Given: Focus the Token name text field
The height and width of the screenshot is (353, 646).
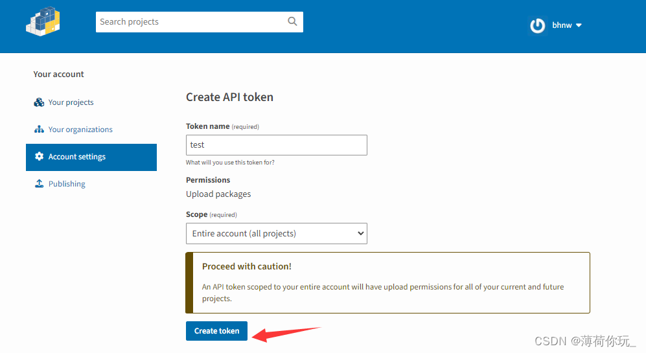Looking at the screenshot, I should click(x=276, y=145).
